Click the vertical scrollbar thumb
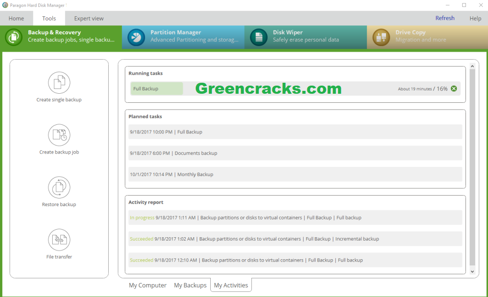Image resolution: width=488 pixels, height=297 pixels. click(472, 168)
